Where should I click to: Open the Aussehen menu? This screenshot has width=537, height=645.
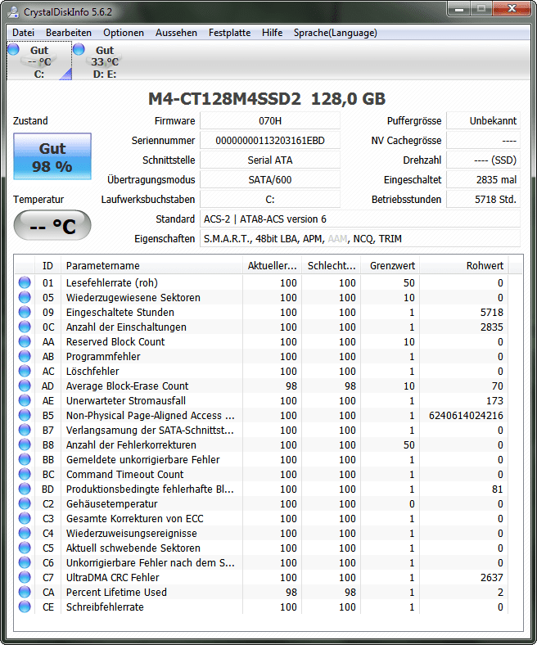tap(176, 33)
